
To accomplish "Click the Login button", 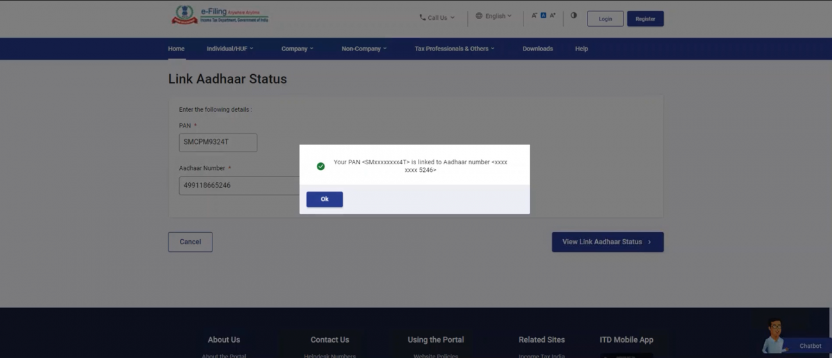I will [x=605, y=19].
